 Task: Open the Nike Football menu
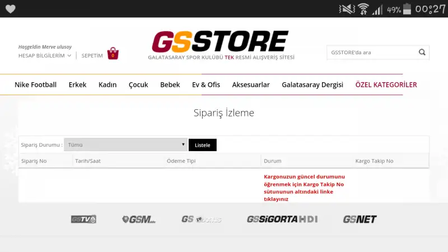35,85
